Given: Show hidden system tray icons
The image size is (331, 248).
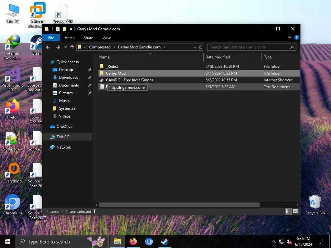Looking at the screenshot, I should [x=273, y=242].
